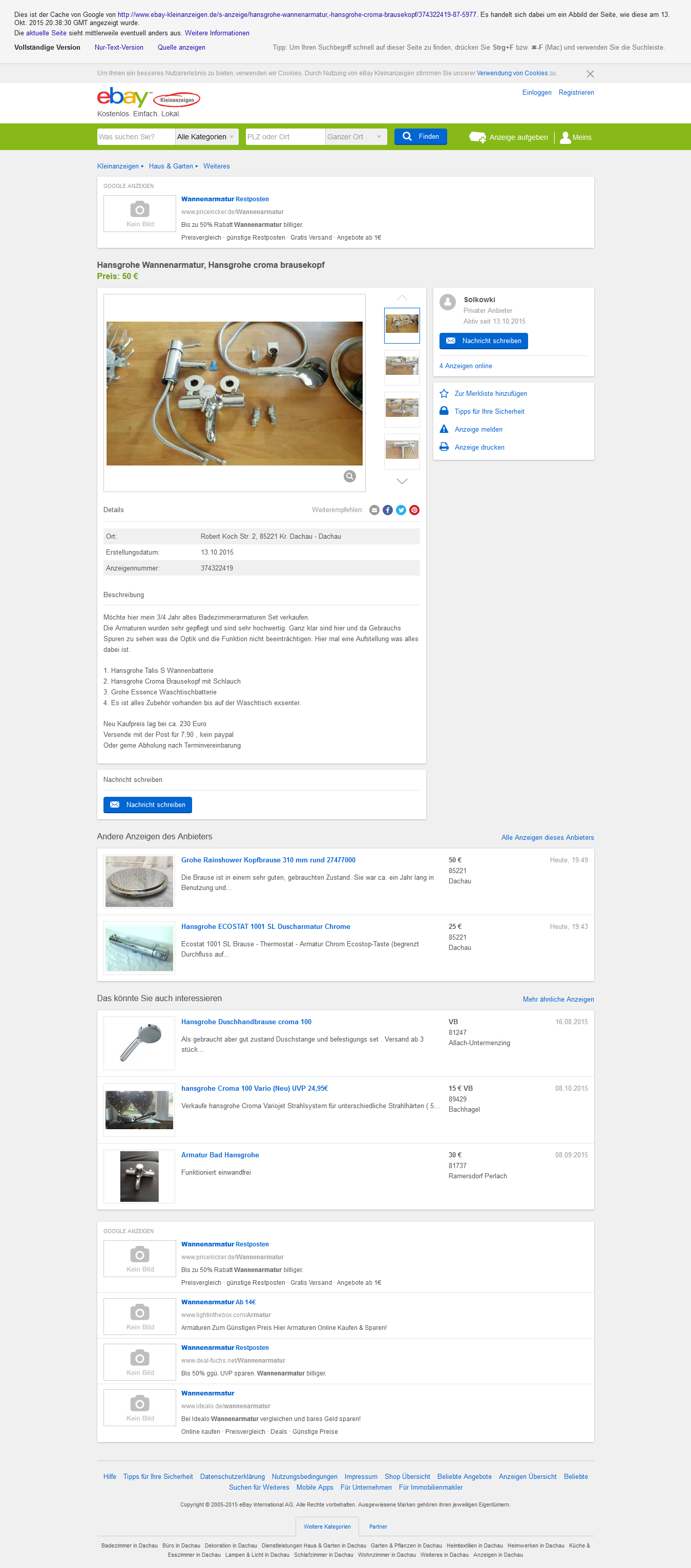The width and height of the screenshot is (691, 1568).
Task: Open the '4 Anzeigen online' link
Action: (x=466, y=366)
